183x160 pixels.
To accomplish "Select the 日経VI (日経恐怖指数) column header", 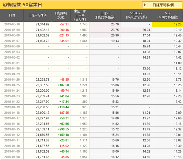I will click(x=105, y=15).
